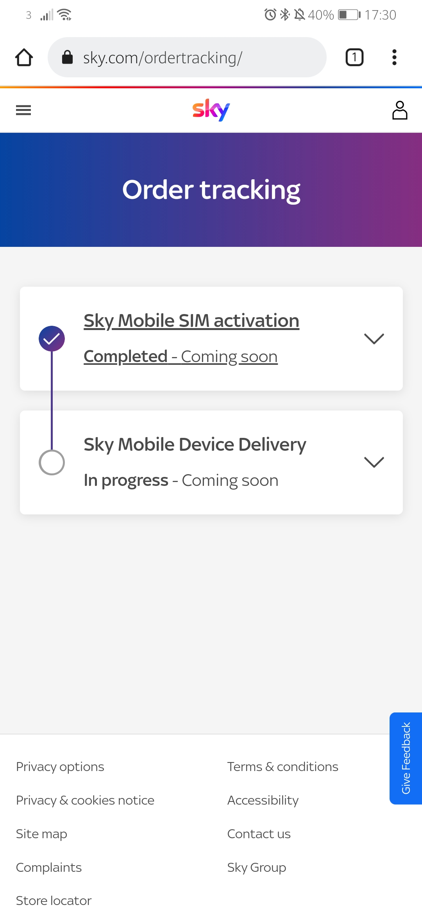Open the Sky Mobile SIM activation link
The height and width of the screenshot is (914, 422).
pyautogui.click(x=191, y=321)
